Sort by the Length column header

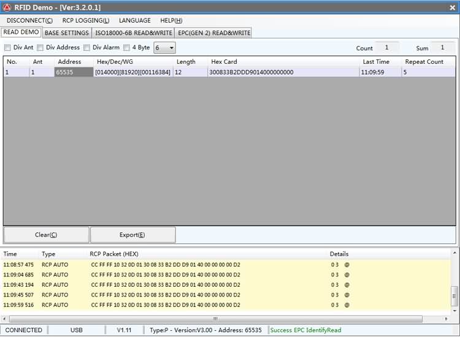[191, 62]
